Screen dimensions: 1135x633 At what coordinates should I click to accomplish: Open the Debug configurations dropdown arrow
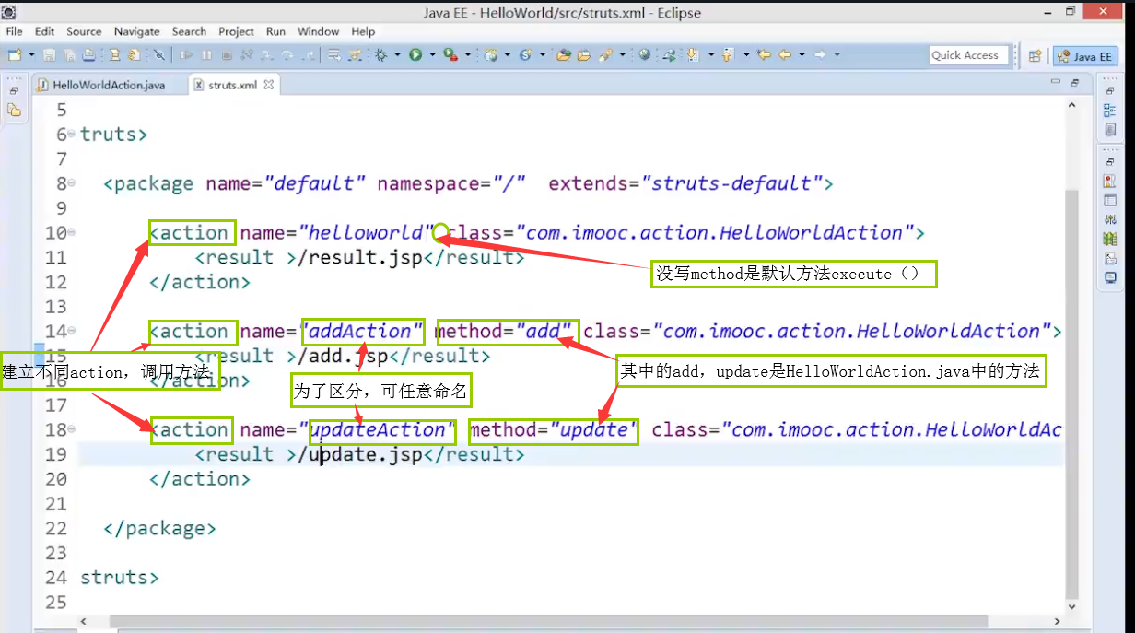click(397, 55)
